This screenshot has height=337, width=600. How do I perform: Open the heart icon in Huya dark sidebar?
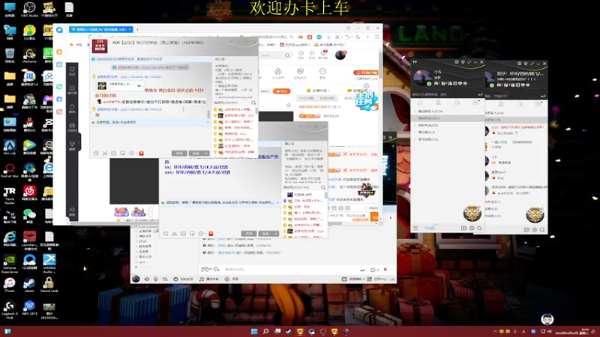coord(72,71)
